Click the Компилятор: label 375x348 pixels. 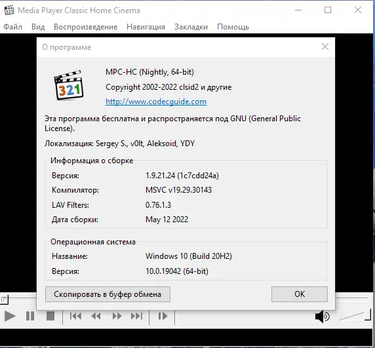pos(75,190)
